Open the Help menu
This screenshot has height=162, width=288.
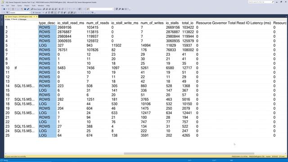click(x=48, y=5)
